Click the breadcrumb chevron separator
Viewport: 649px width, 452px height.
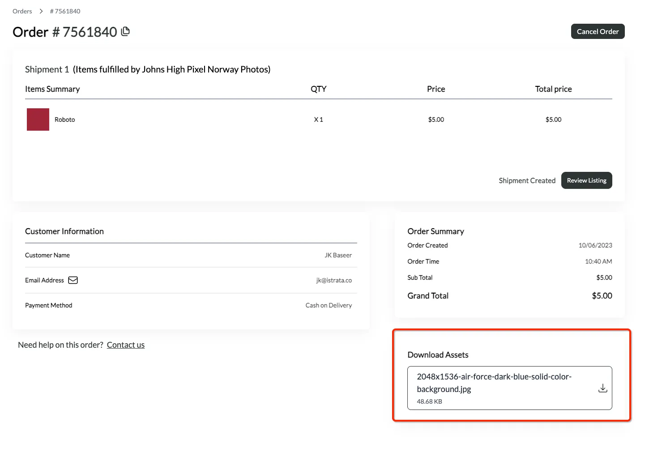pyautogui.click(x=41, y=11)
